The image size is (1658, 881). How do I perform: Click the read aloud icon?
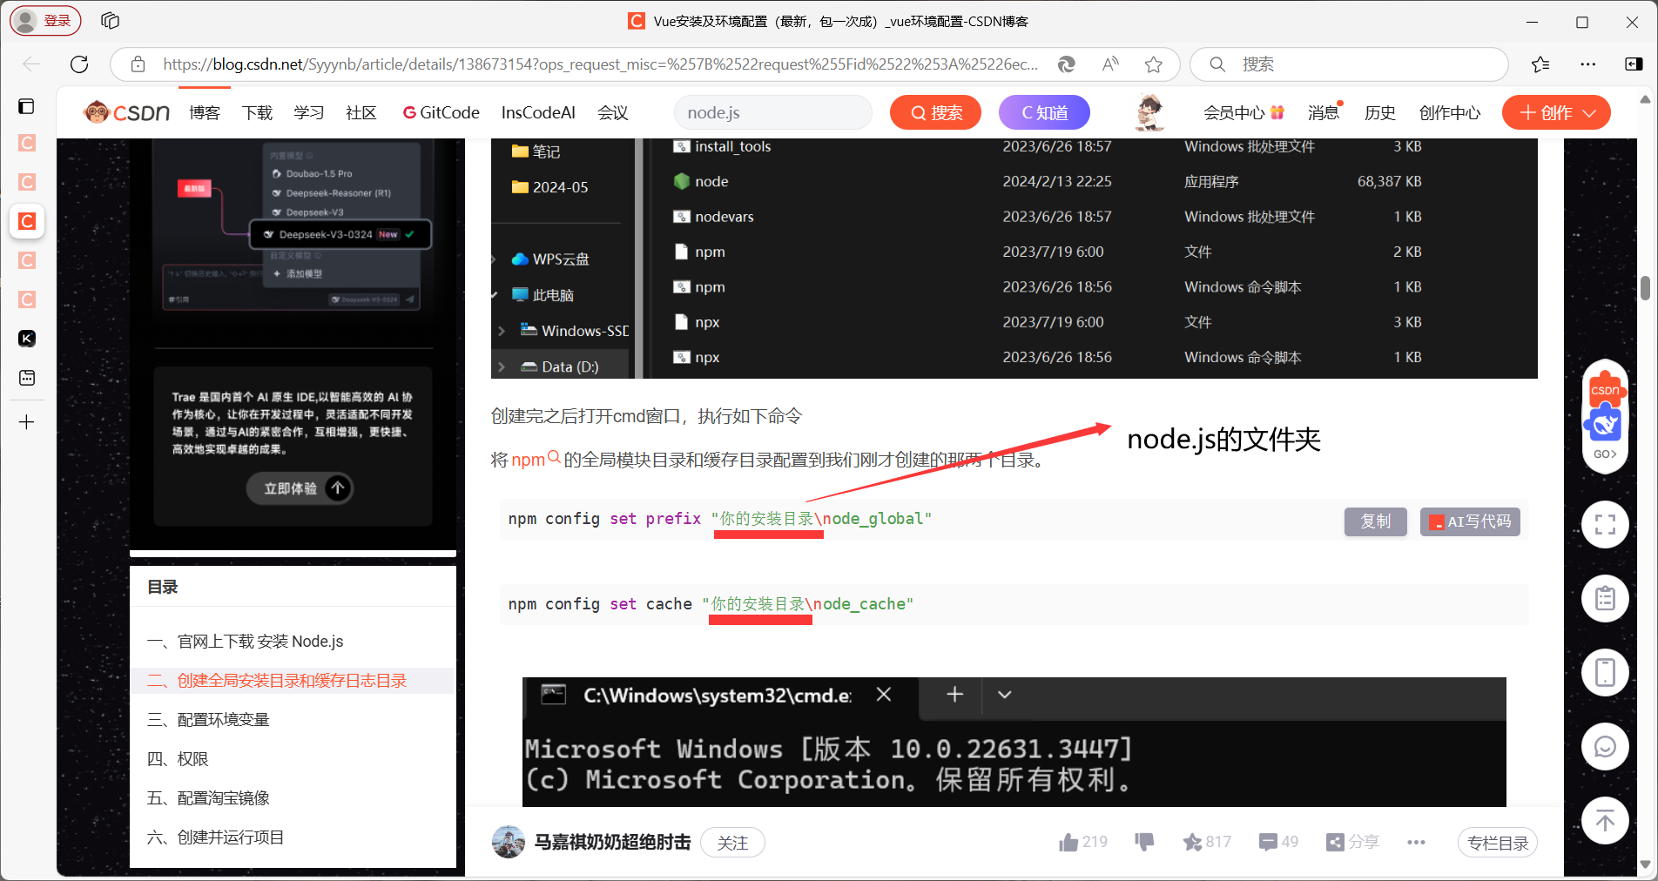1110,64
